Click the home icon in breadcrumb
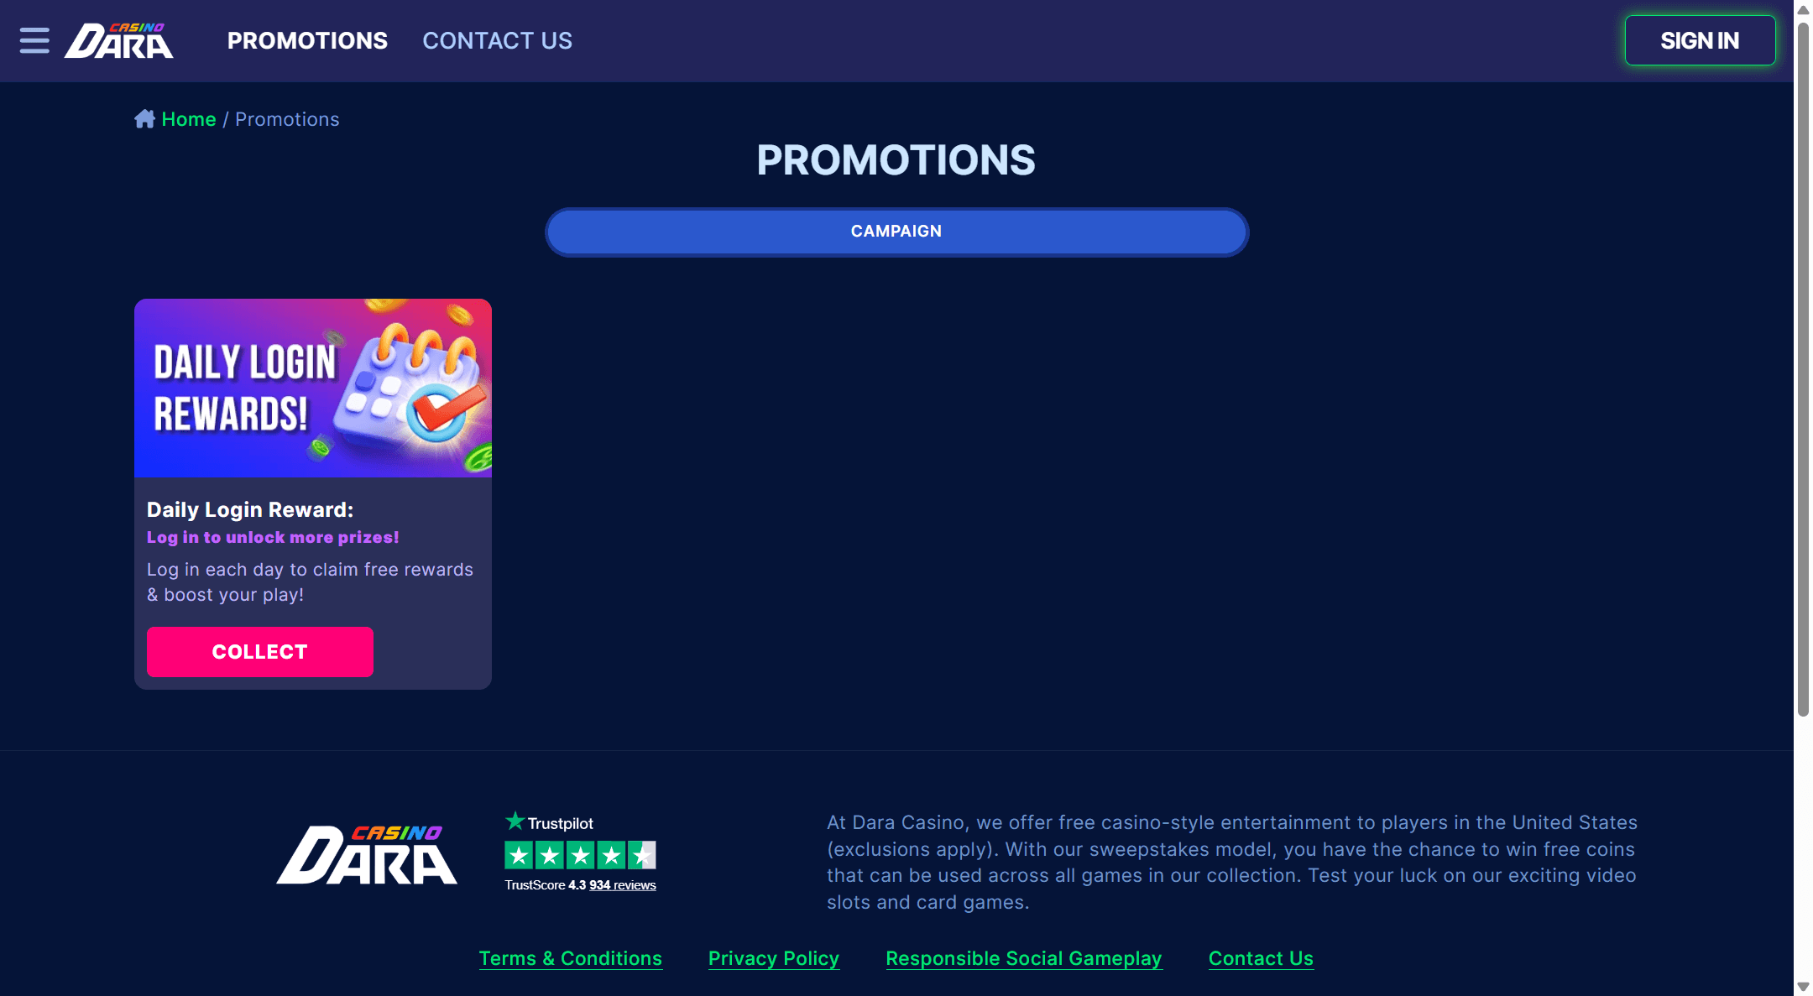 point(144,119)
